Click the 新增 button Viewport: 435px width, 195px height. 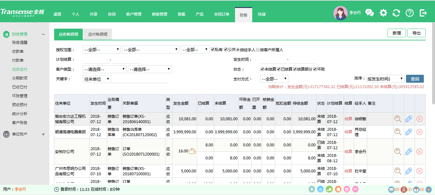click(x=396, y=33)
